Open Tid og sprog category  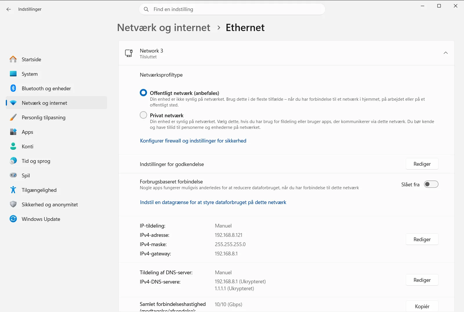tap(57, 161)
